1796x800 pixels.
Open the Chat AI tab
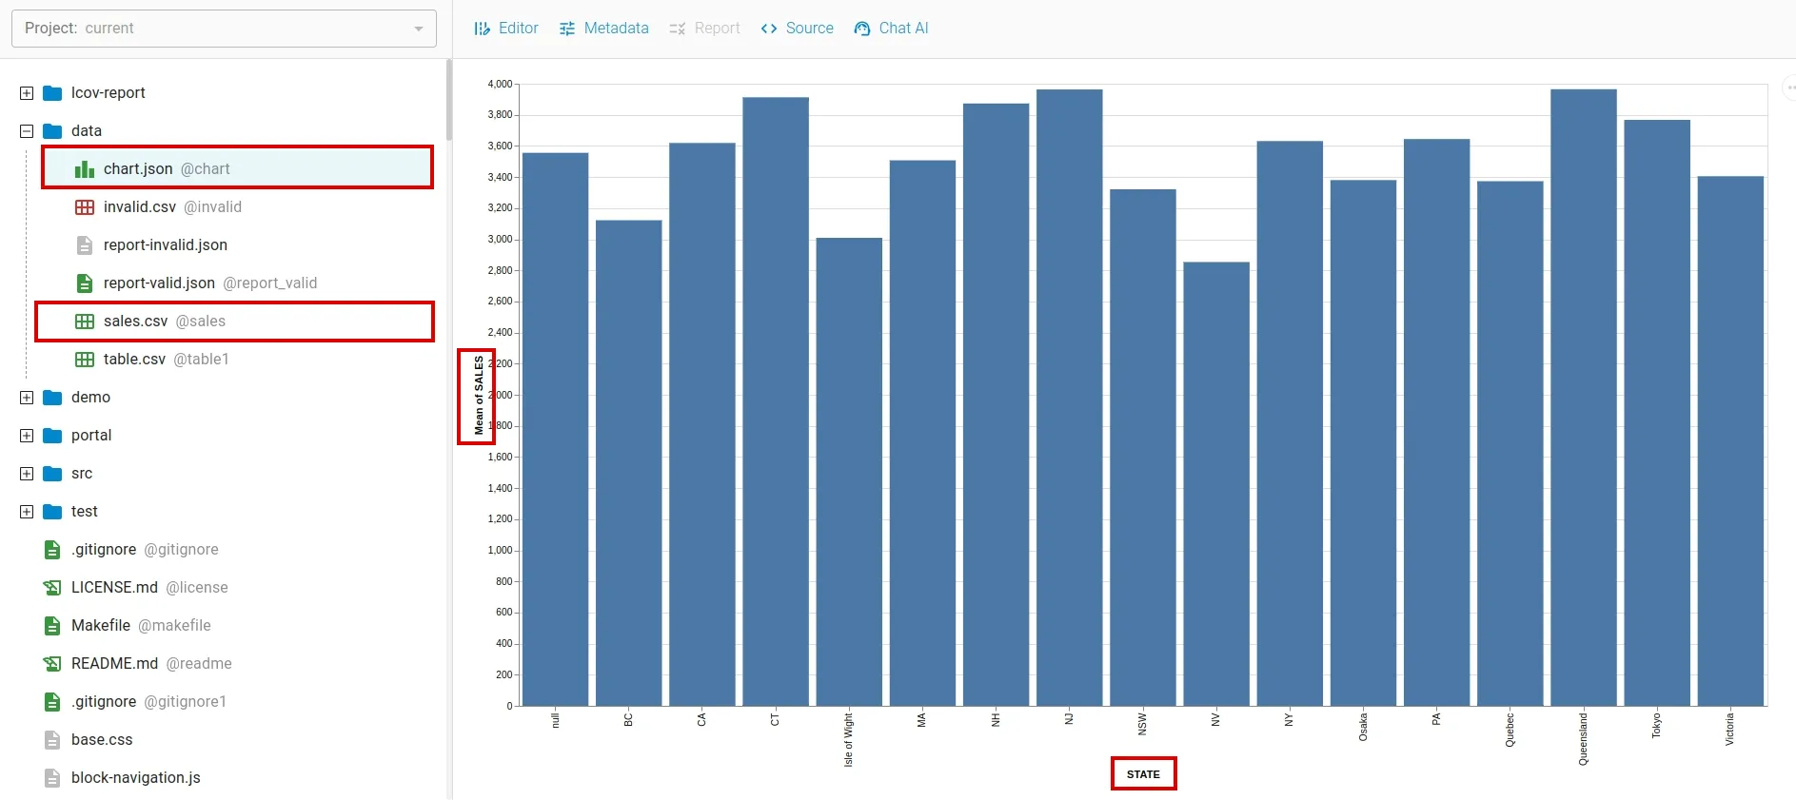coord(892,29)
